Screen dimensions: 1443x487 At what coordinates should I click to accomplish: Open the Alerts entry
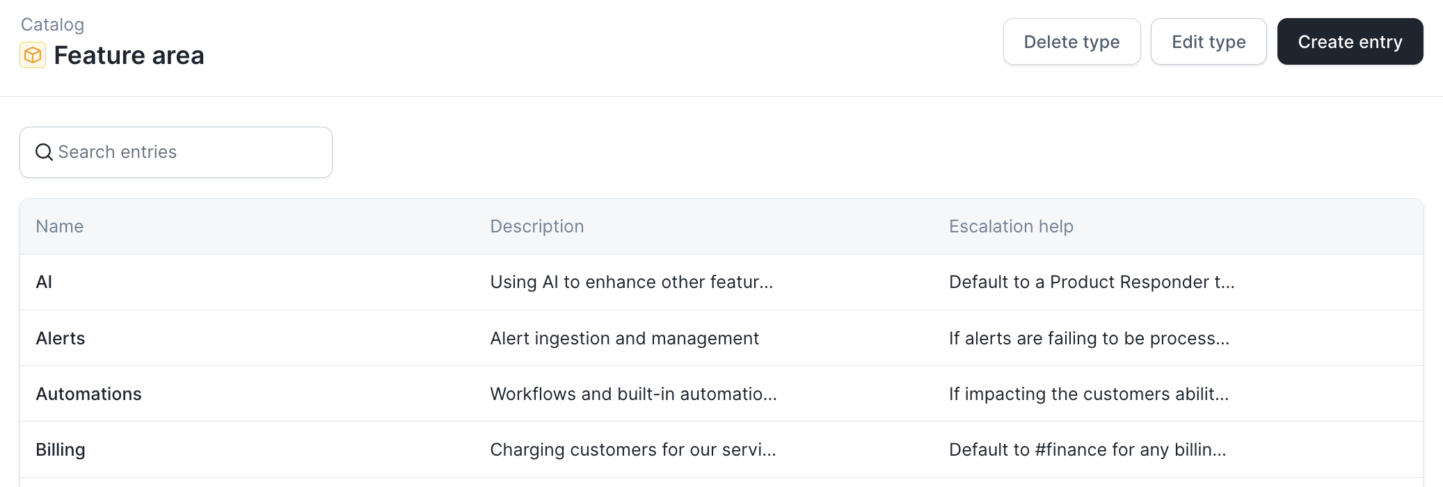pos(61,338)
